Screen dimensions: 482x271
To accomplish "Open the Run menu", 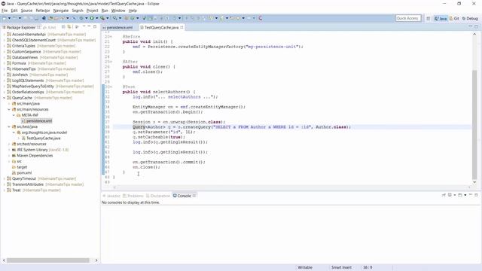I will tap(105, 11).
